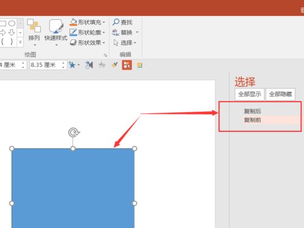The height and width of the screenshot is (228, 304).
Task: Click the Find (查找) magnifier icon
Action: 116,22
